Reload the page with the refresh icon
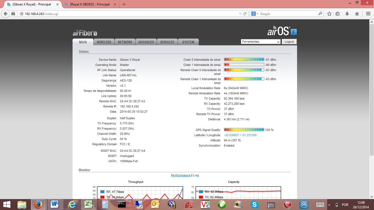Image resolution: width=374 pixels, height=210 pixels. pyautogui.click(x=245, y=14)
